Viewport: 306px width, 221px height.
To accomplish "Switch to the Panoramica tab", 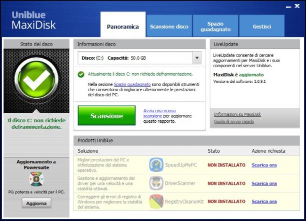I will tap(123, 25).
